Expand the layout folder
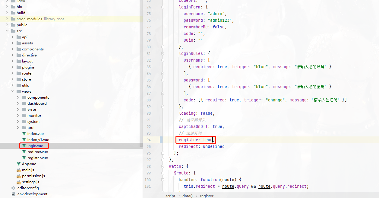 pos(12,61)
